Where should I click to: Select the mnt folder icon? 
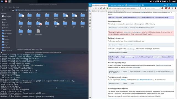pyautogui.click(x=82, y=15)
